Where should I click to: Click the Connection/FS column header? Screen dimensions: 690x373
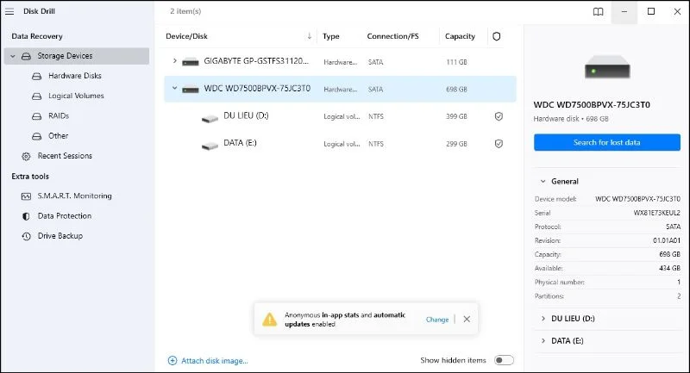pyautogui.click(x=393, y=36)
